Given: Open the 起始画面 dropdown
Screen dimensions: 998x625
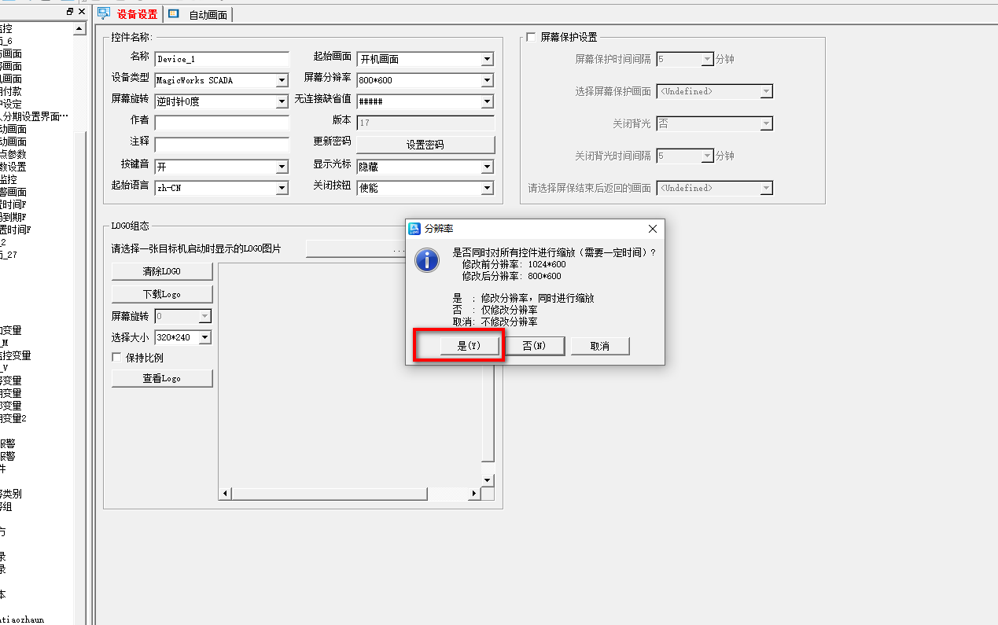Looking at the screenshot, I should coord(488,59).
